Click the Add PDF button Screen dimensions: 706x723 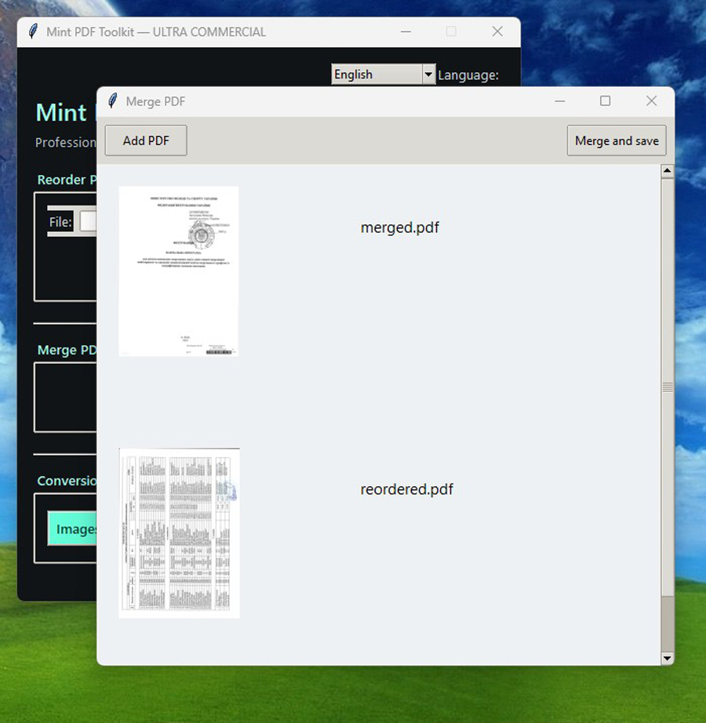pyautogui.click(x=145, y=140)
